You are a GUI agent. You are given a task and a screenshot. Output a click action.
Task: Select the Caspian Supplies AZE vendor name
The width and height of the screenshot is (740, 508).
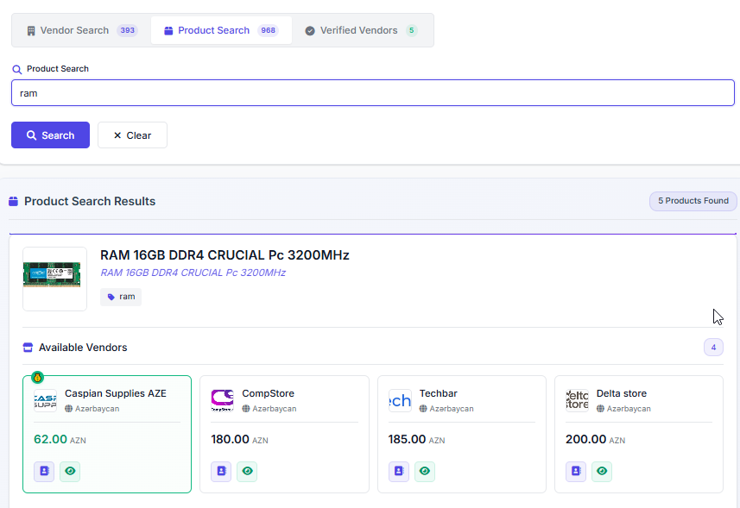(116, 393)
